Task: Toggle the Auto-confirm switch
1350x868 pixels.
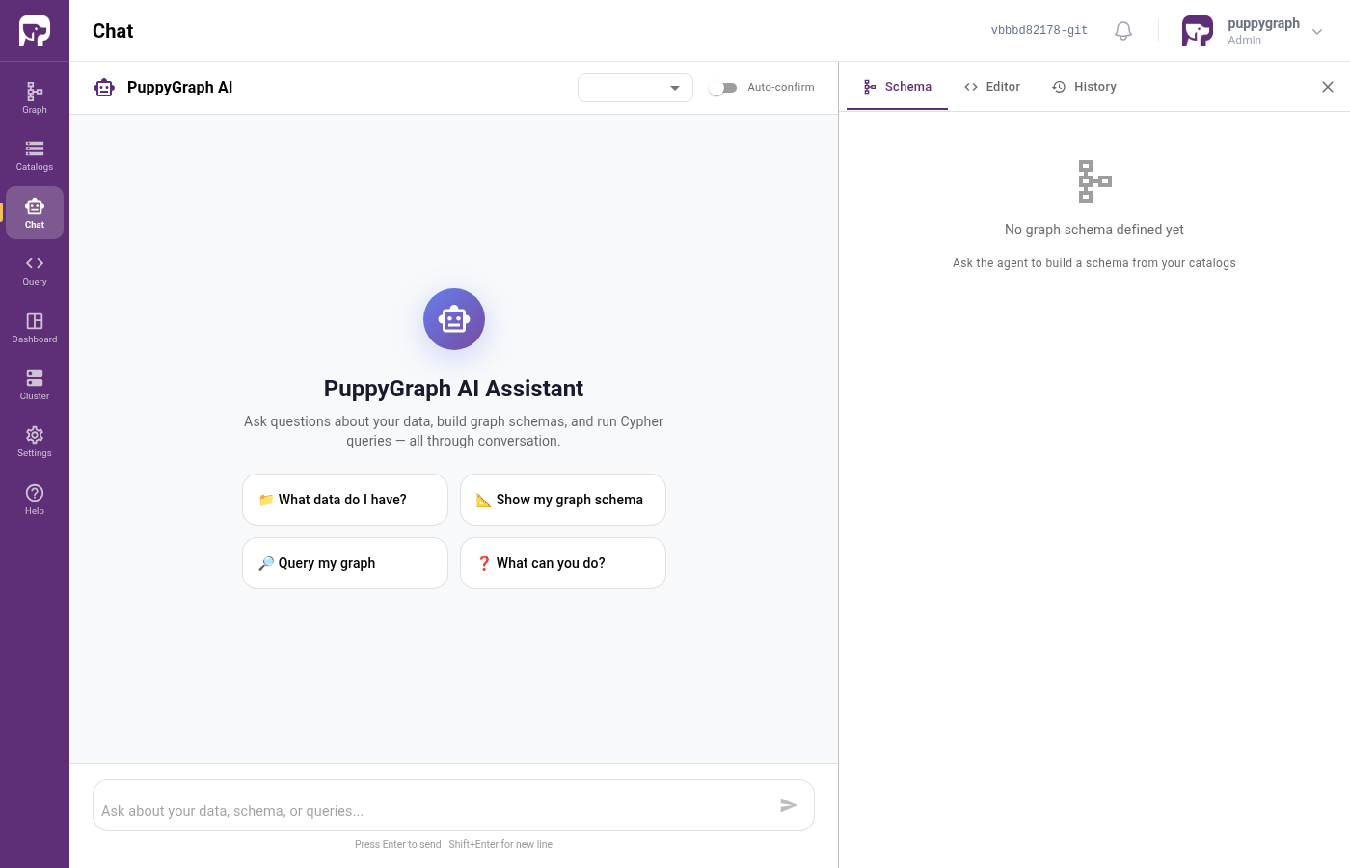Action: [722, 88]
